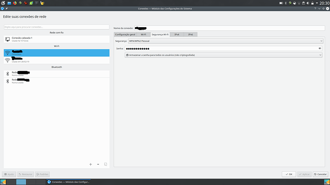Show the password with the eye icon
The width and height of the screenshot is (330, 185).
pos(319,49)
